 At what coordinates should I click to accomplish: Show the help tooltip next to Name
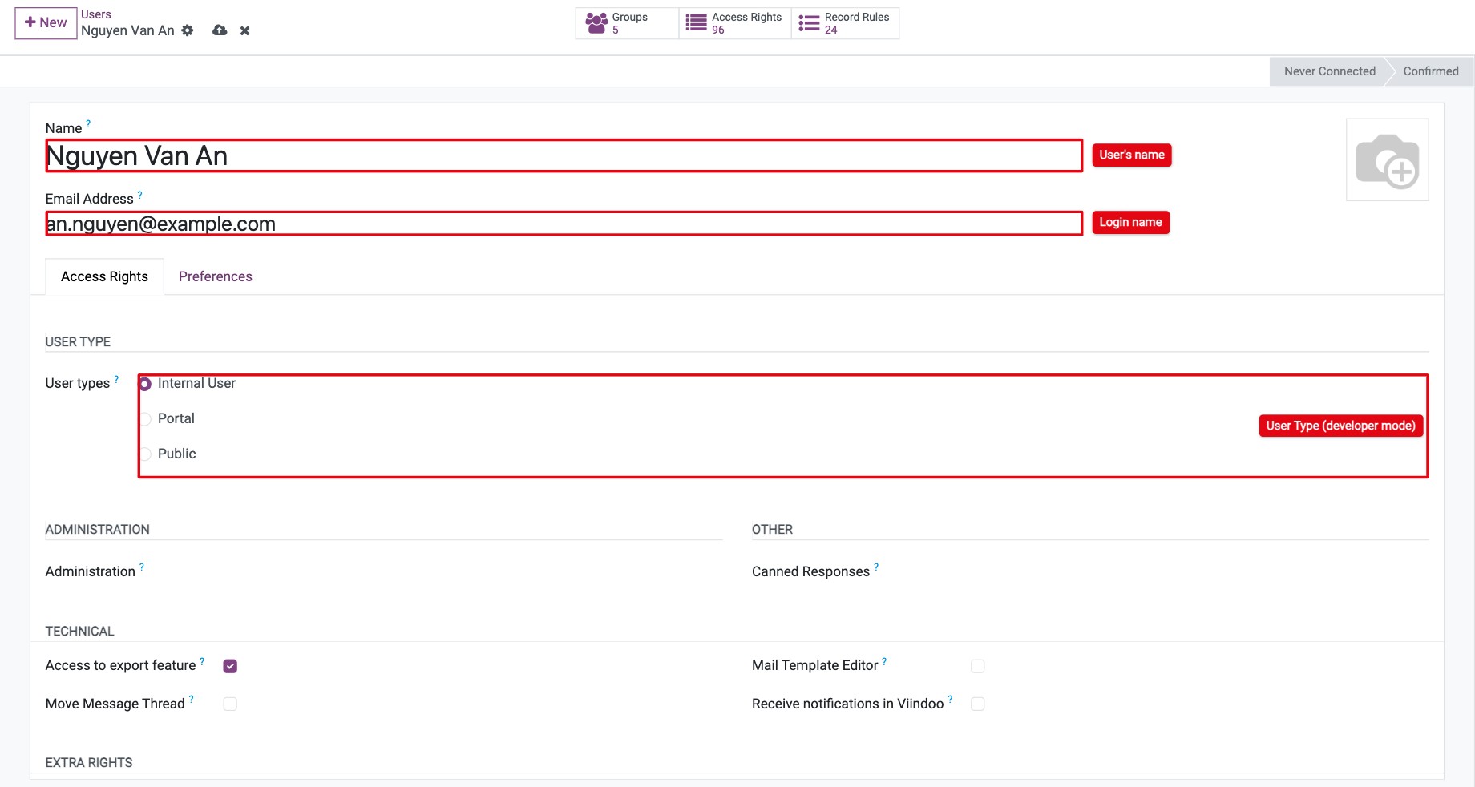coord(88,123)
